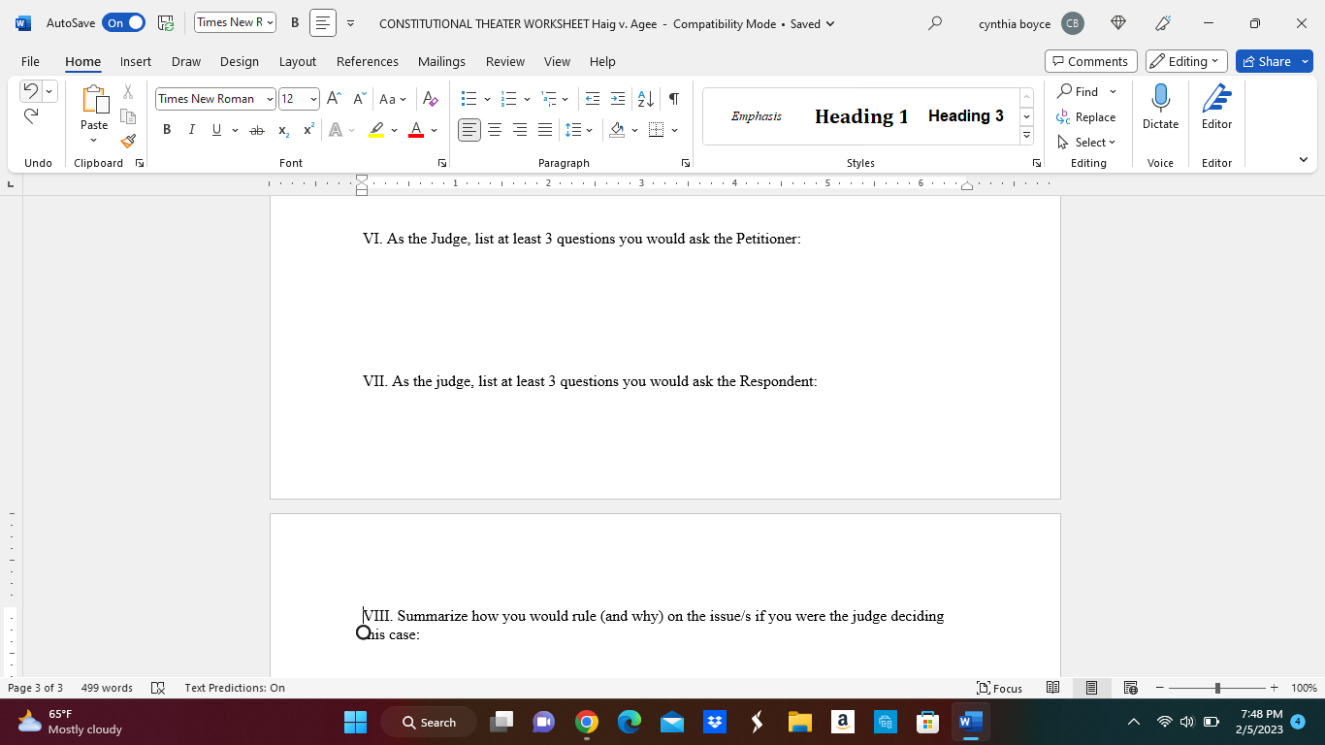Viewport: 1325px width, 745px height.
Task: Start dictation with the Dictate microphone
Action: 1160,107
